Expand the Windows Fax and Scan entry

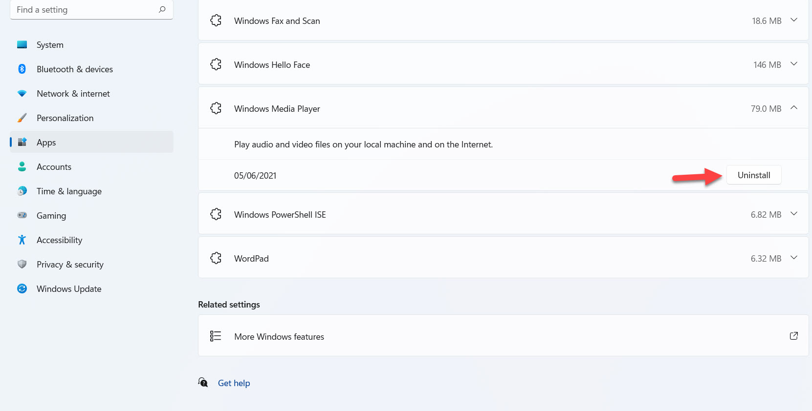point(794,21)
